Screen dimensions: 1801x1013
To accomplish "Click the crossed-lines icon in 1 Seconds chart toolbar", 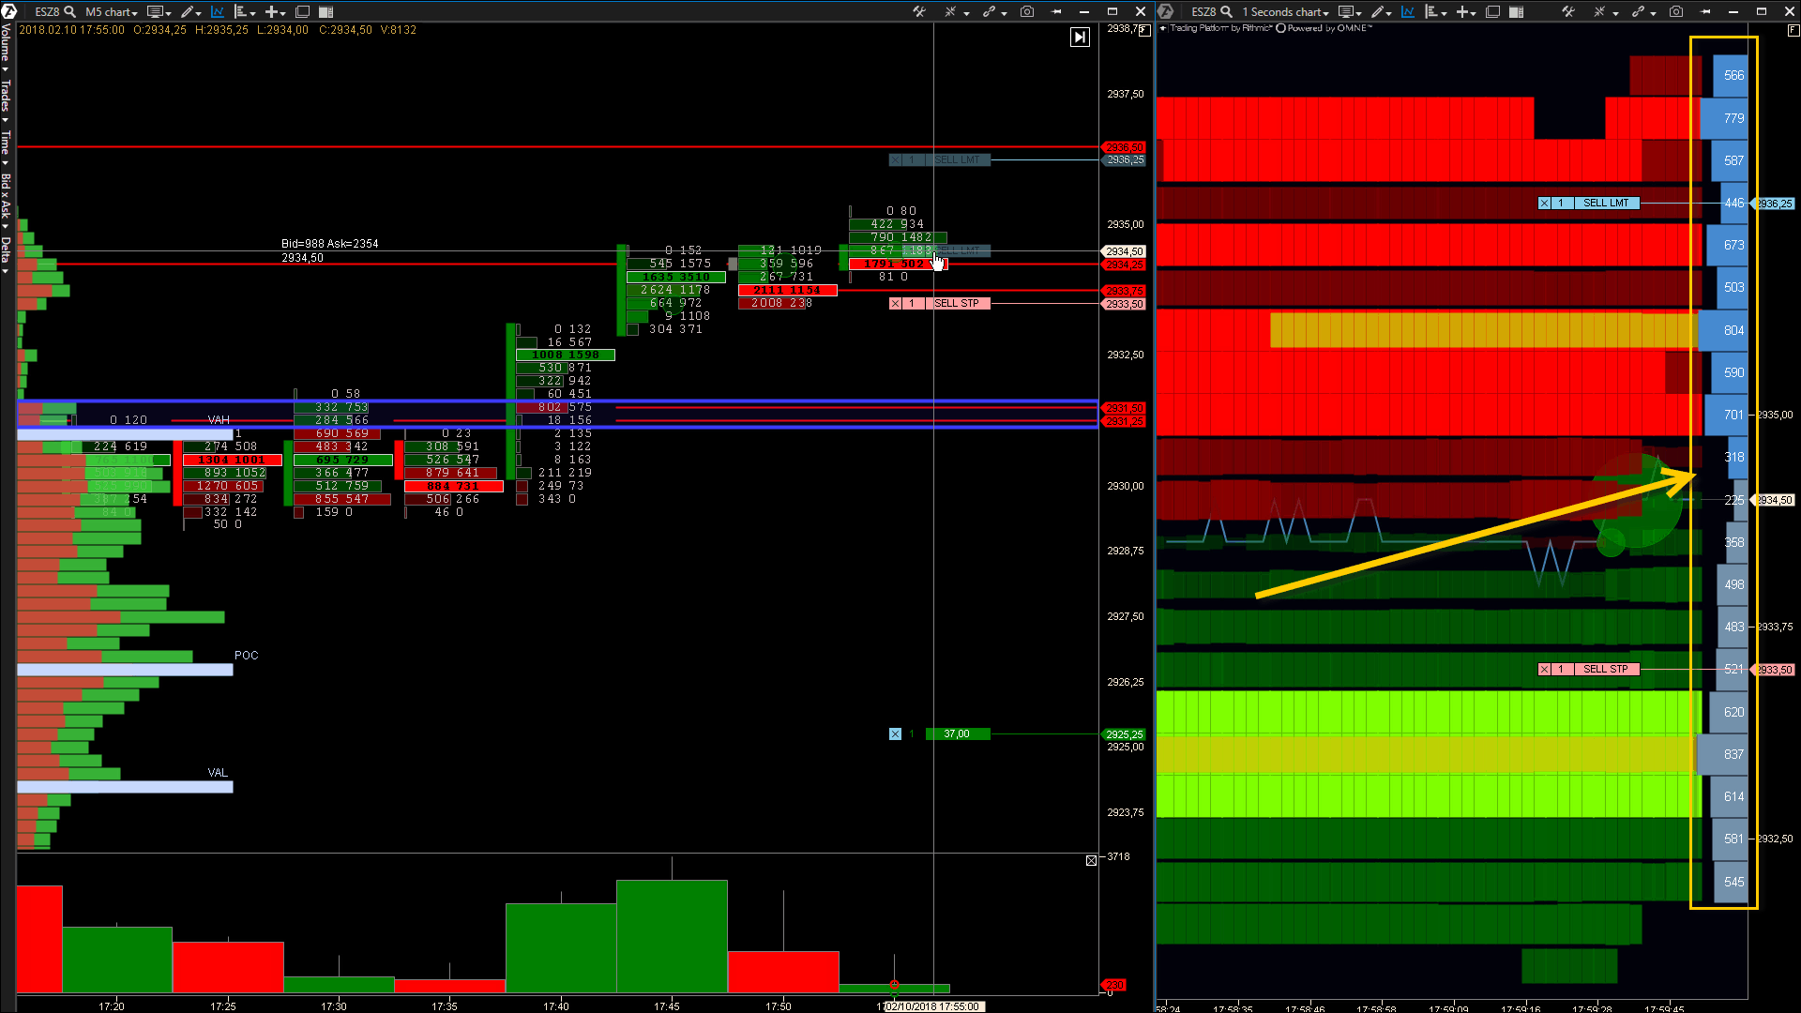I will pyautogui.click(x=1599, y=11).
